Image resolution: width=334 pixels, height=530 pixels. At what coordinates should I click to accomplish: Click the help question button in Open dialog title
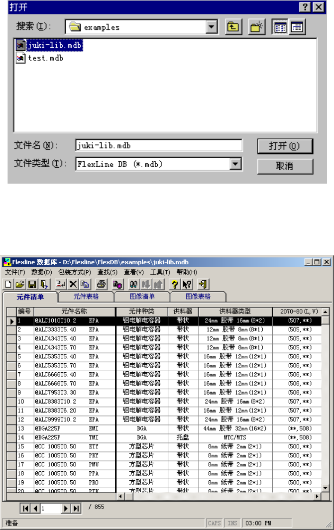(305, 7)
